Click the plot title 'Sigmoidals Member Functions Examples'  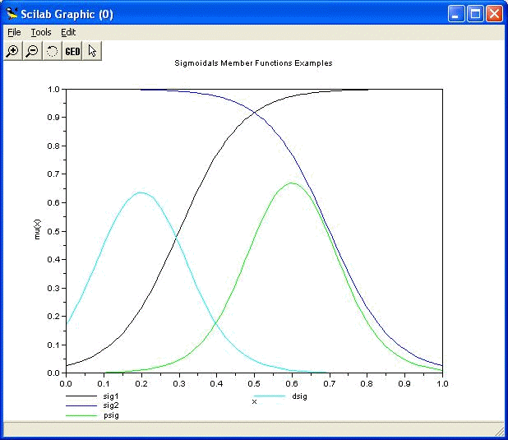[253, 63]
